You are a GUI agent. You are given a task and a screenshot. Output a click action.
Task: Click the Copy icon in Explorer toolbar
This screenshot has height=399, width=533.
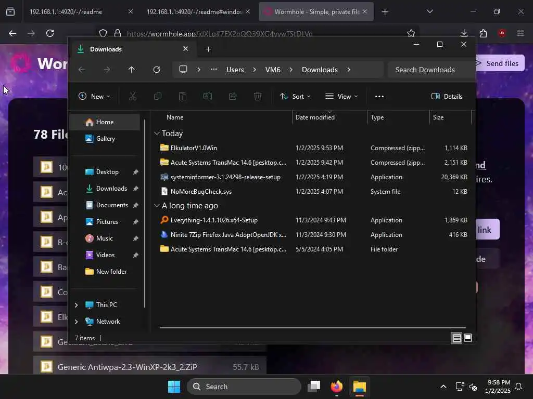click(158, 96)
